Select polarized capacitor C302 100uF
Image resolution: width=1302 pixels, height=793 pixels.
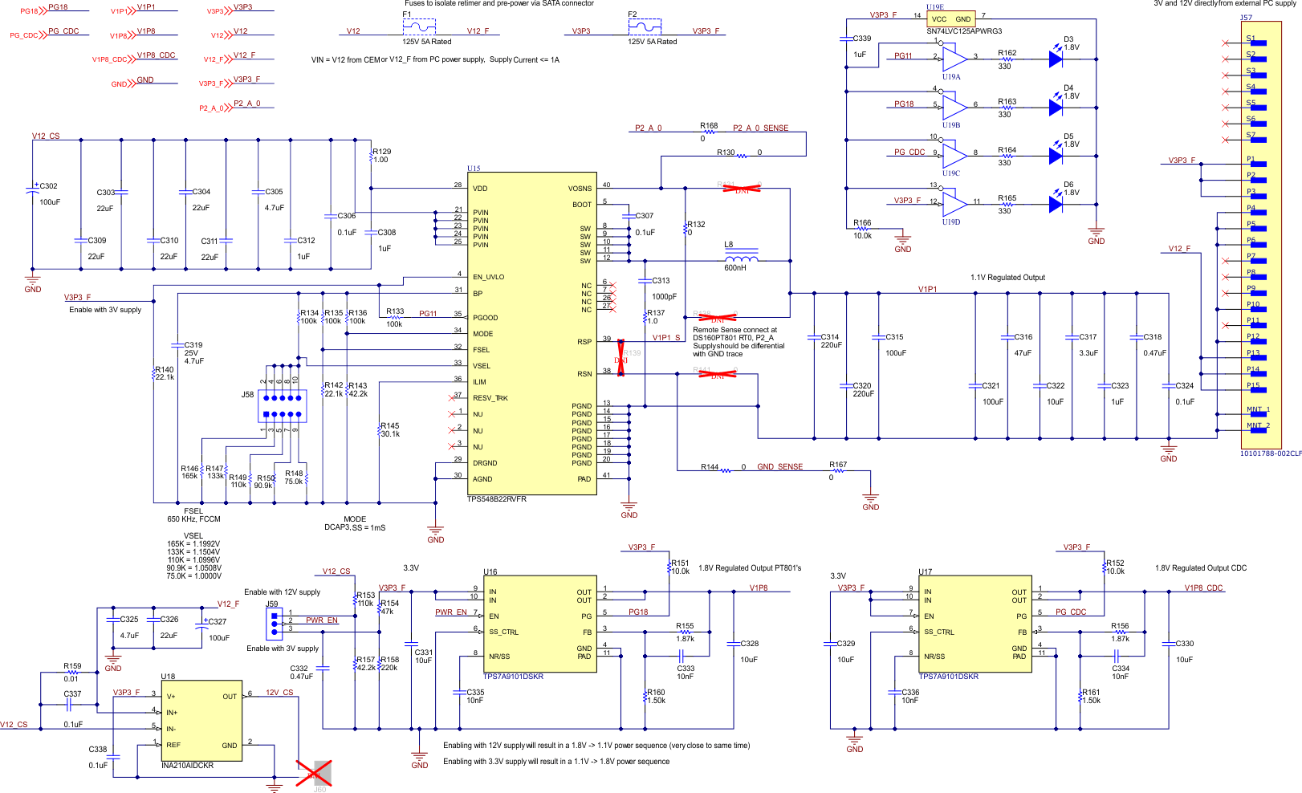33,189
